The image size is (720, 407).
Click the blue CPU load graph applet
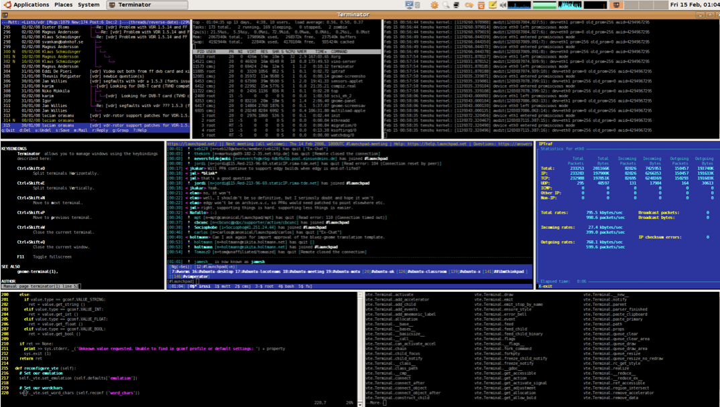tap(519, 5)
